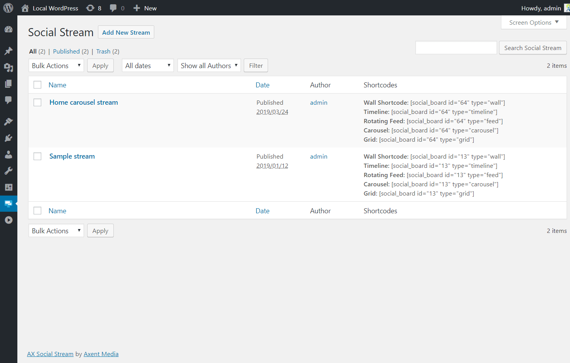Open Plugins plug icon in sidebar
Viewport: 570px width, 363px height.
pos(8,138)
